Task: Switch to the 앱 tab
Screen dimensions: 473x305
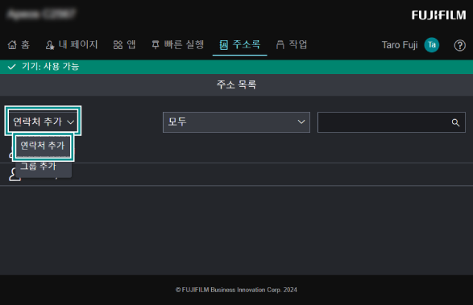Action: pos(124,45)
